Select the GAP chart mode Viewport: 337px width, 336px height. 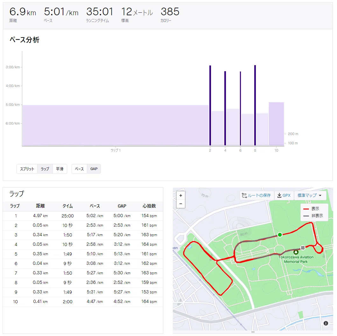(94, 169)
